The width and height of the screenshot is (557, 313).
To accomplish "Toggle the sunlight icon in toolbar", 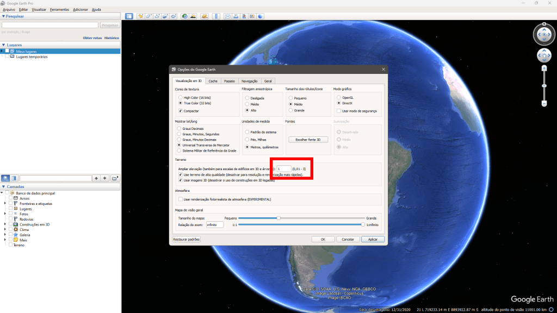I will tap(193, 16).
